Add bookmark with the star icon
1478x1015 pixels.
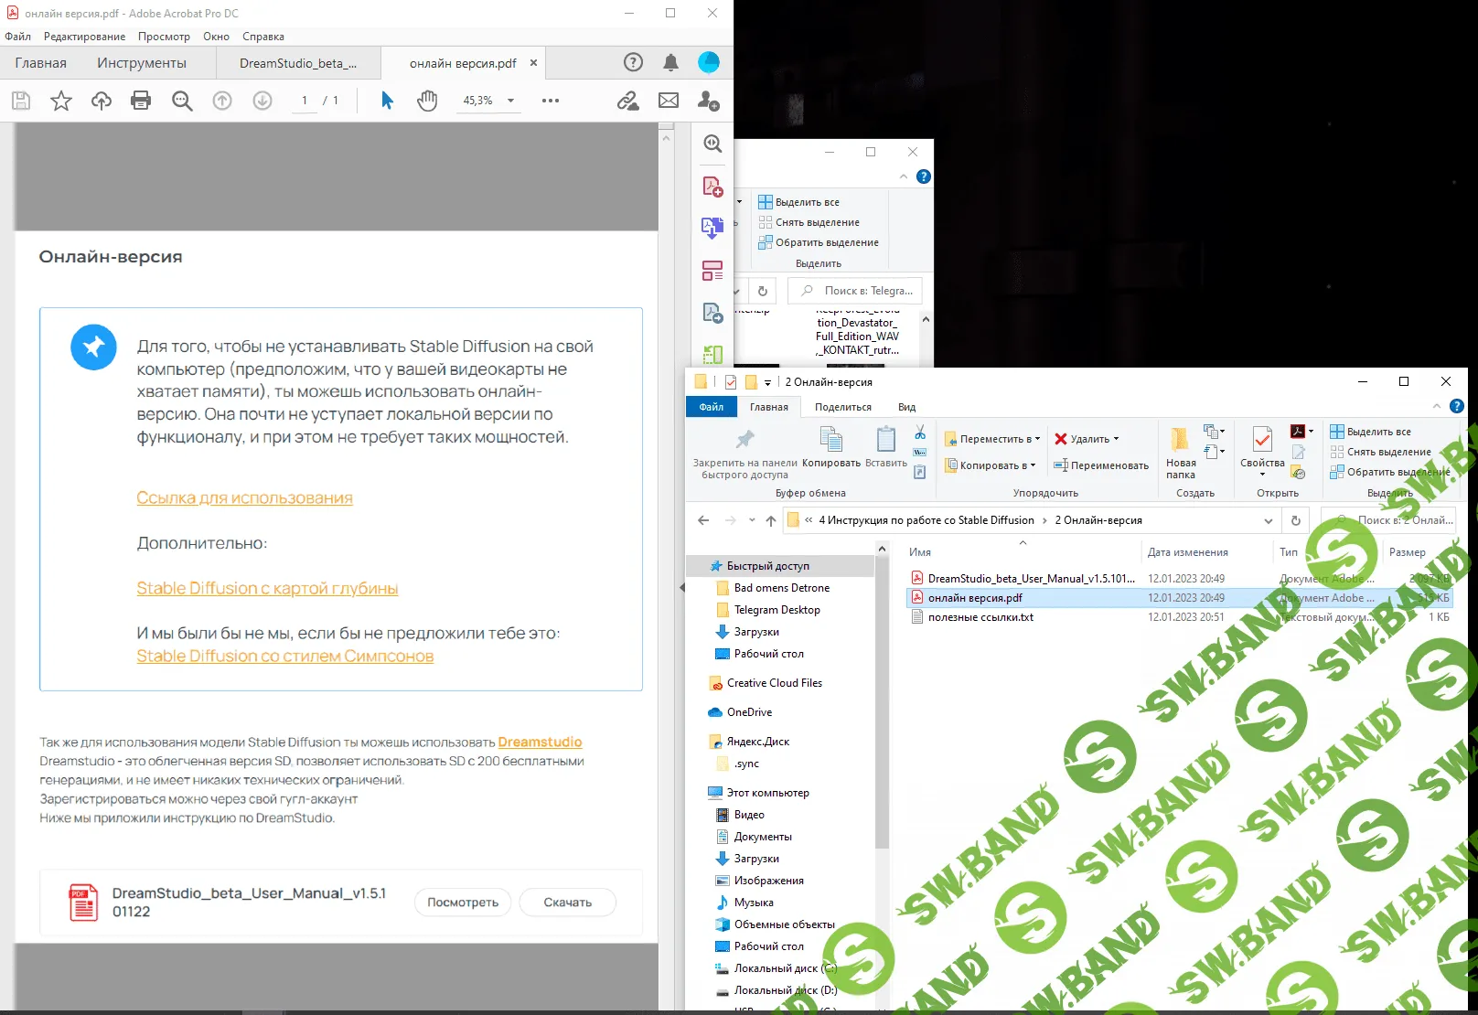pos(61,101)
